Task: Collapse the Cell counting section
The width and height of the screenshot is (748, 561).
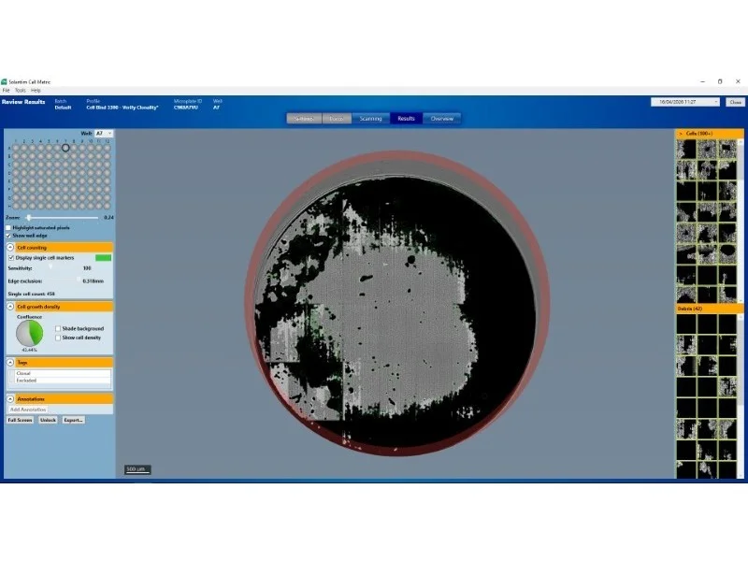Action: (10, 248)
